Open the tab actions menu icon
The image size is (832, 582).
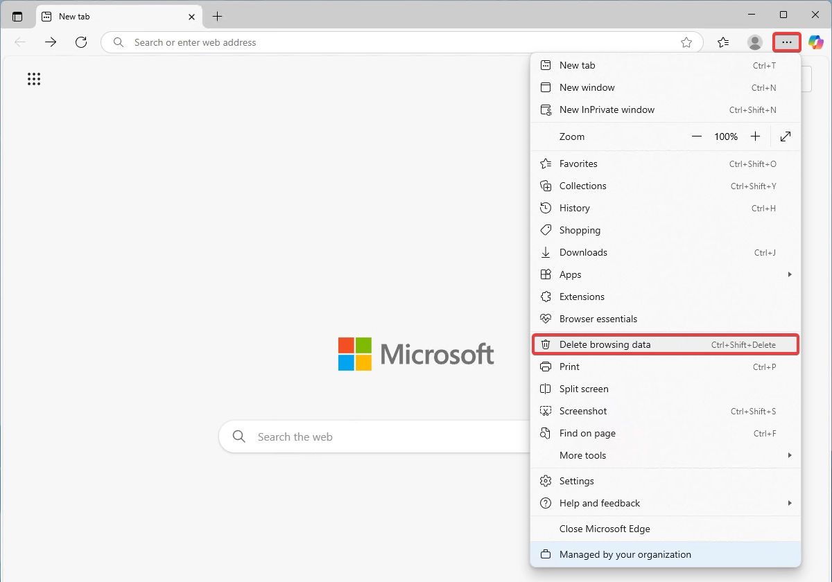pyautogui.click(x=17, y=16)
